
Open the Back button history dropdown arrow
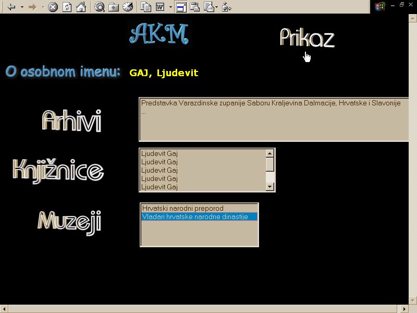pos(22,7)
